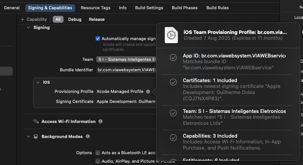Open the Info tab
303x165 pixels.
[x=123, y=8]
